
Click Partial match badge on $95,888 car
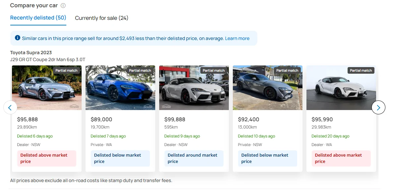[x=66, y=70]
